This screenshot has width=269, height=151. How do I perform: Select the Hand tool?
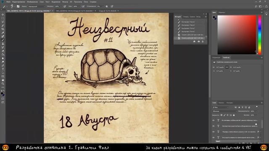pyautogui.click(x=3, y=80)
